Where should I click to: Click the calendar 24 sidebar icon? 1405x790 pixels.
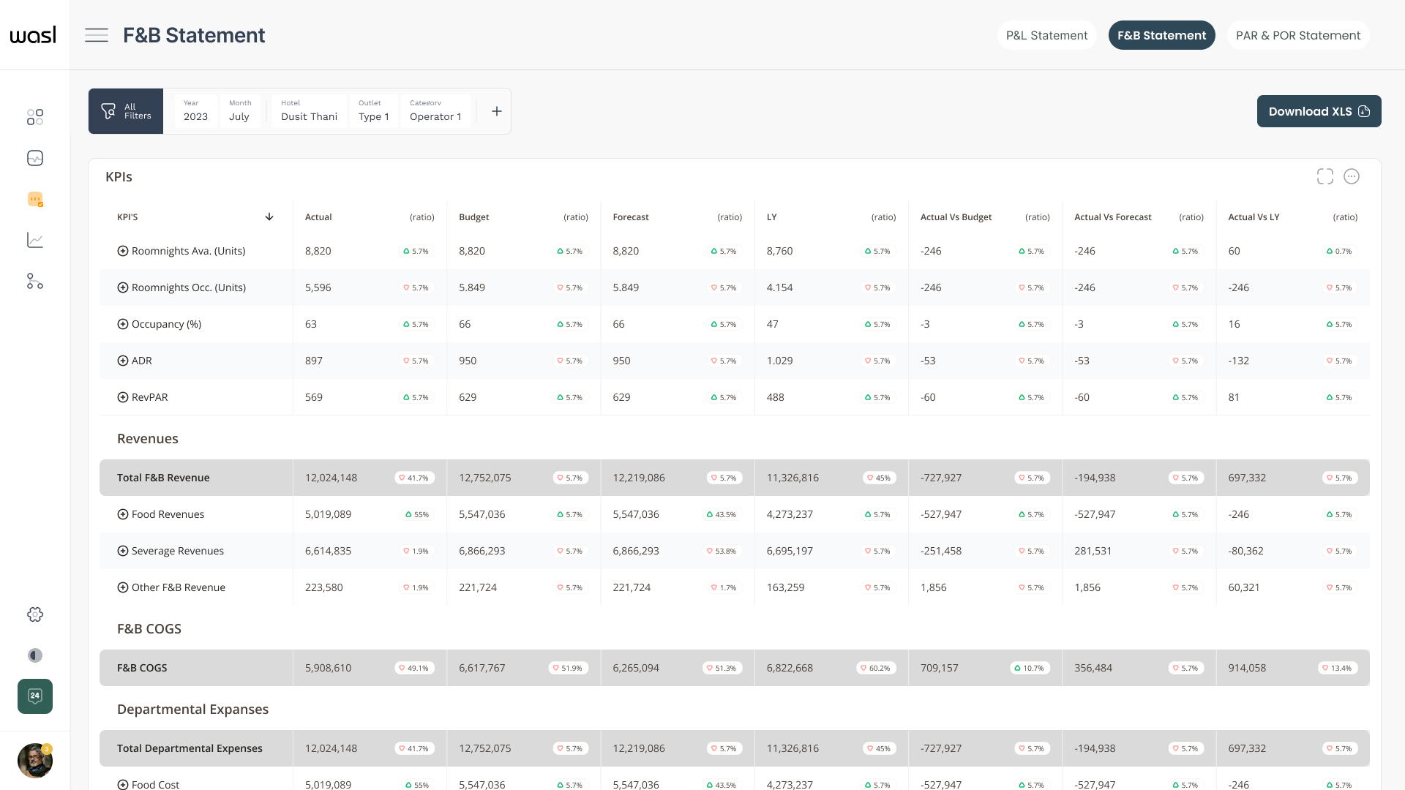pos(35,696)
